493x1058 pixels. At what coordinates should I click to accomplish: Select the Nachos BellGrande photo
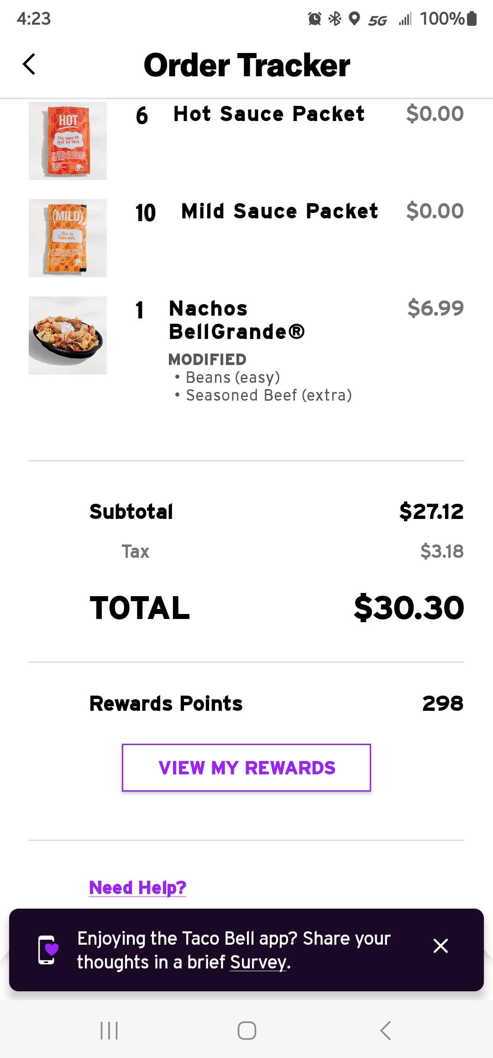coord(68,335)
